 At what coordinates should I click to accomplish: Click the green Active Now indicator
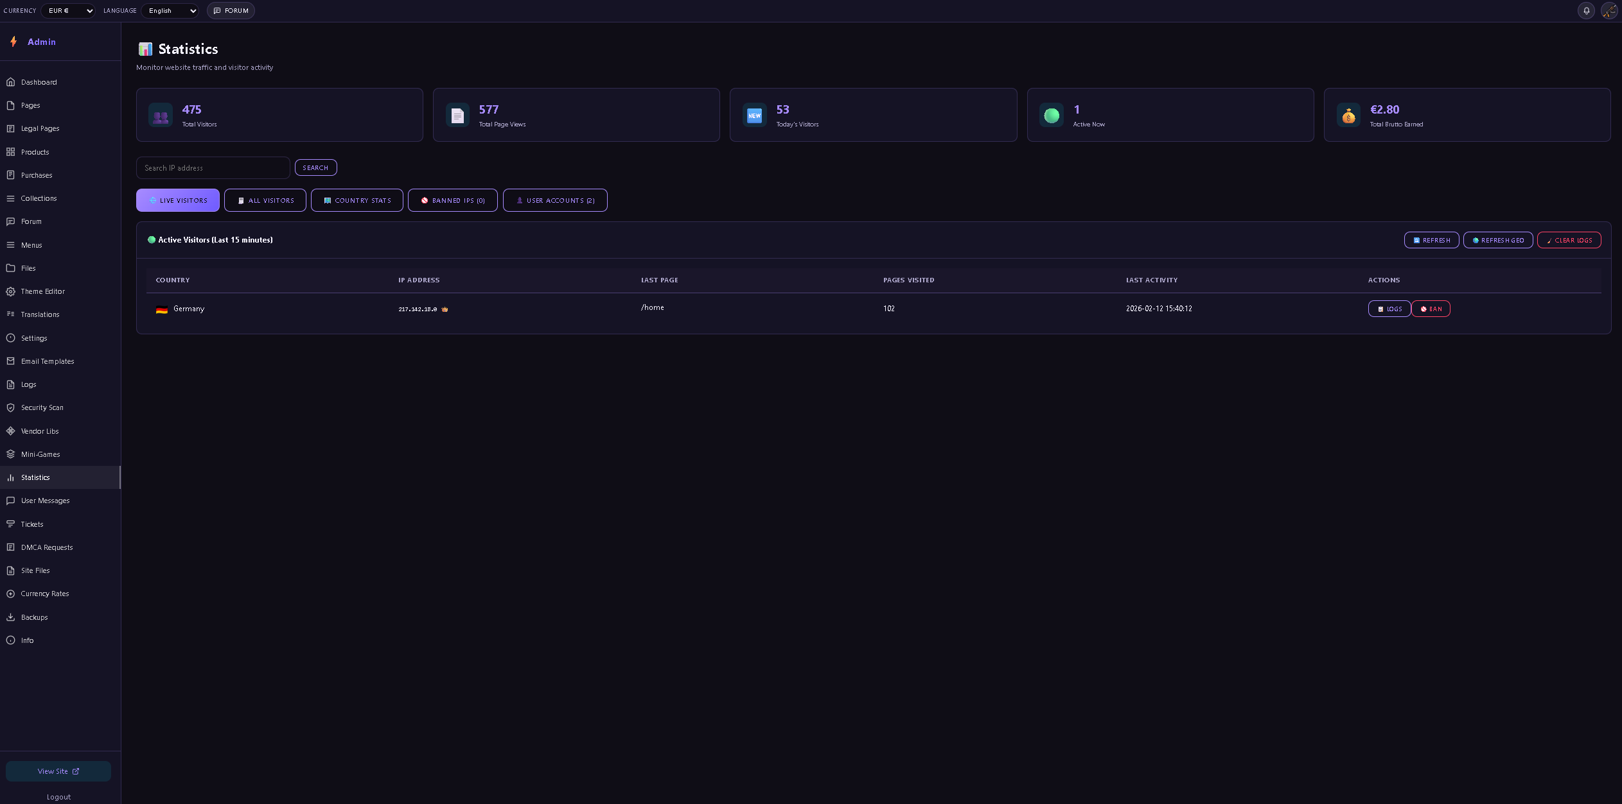pos(1052,115)
